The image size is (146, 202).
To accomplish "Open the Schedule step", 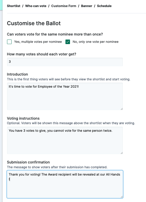I will click(104, 6).
